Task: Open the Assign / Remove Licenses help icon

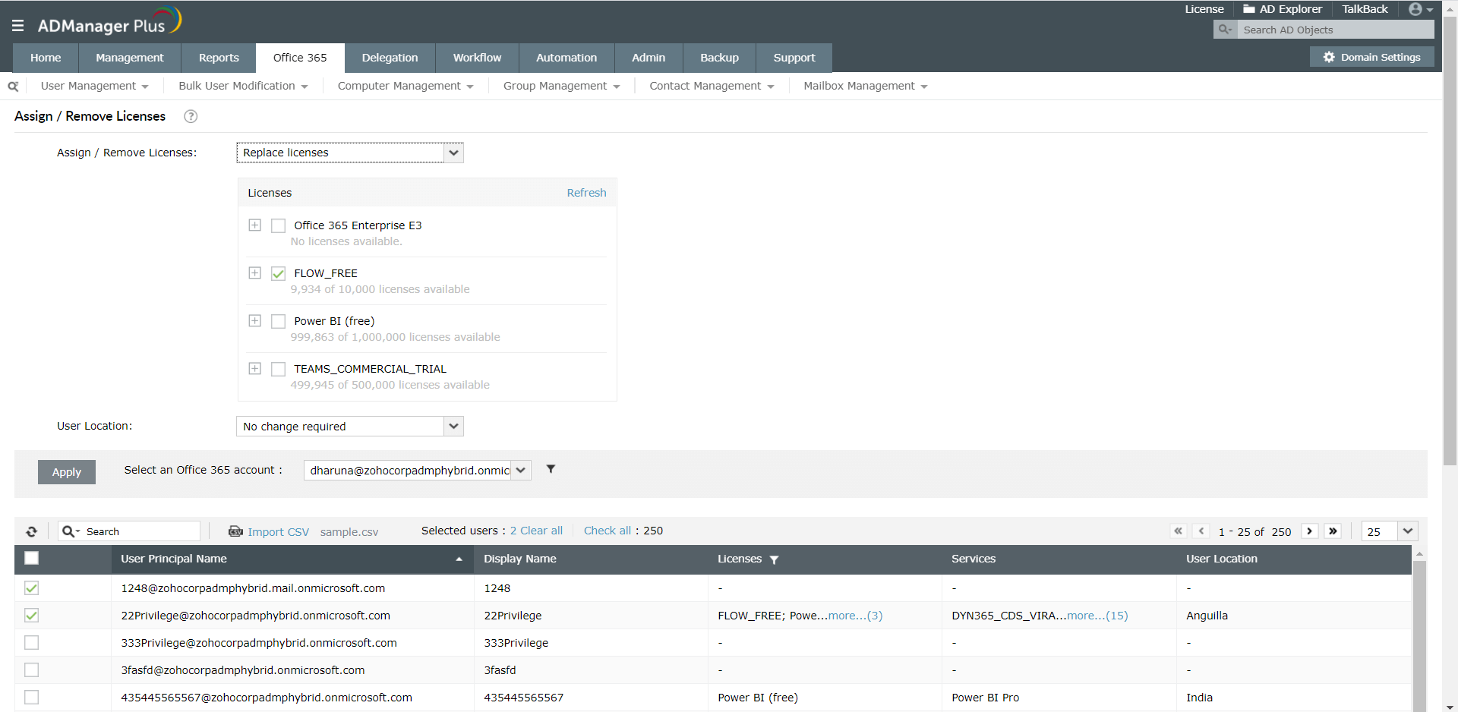Action: point(191,116)
